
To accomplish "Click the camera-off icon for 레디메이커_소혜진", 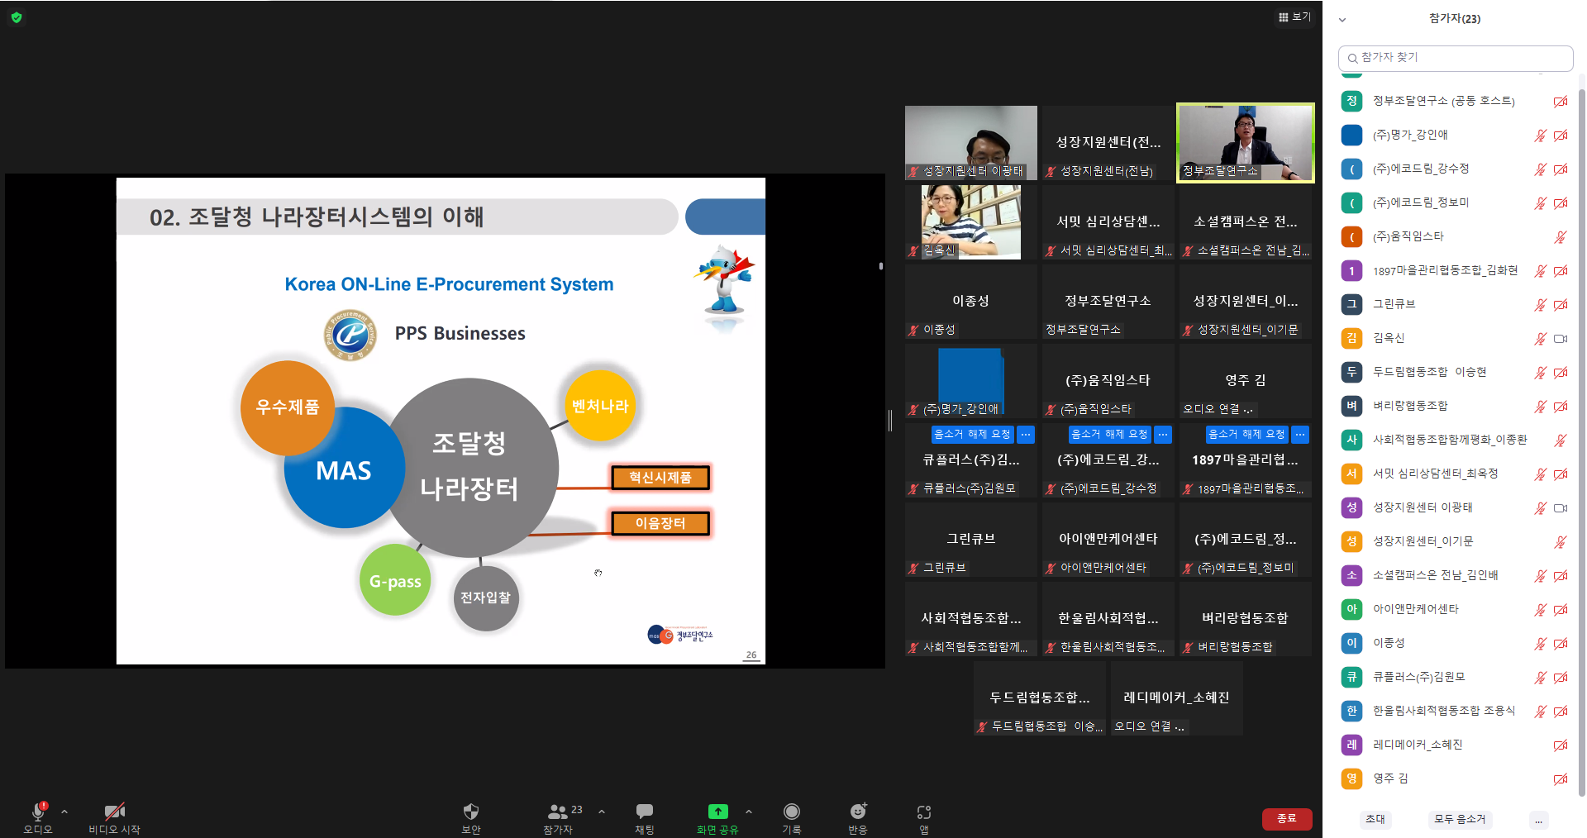I will point(1561,745).
